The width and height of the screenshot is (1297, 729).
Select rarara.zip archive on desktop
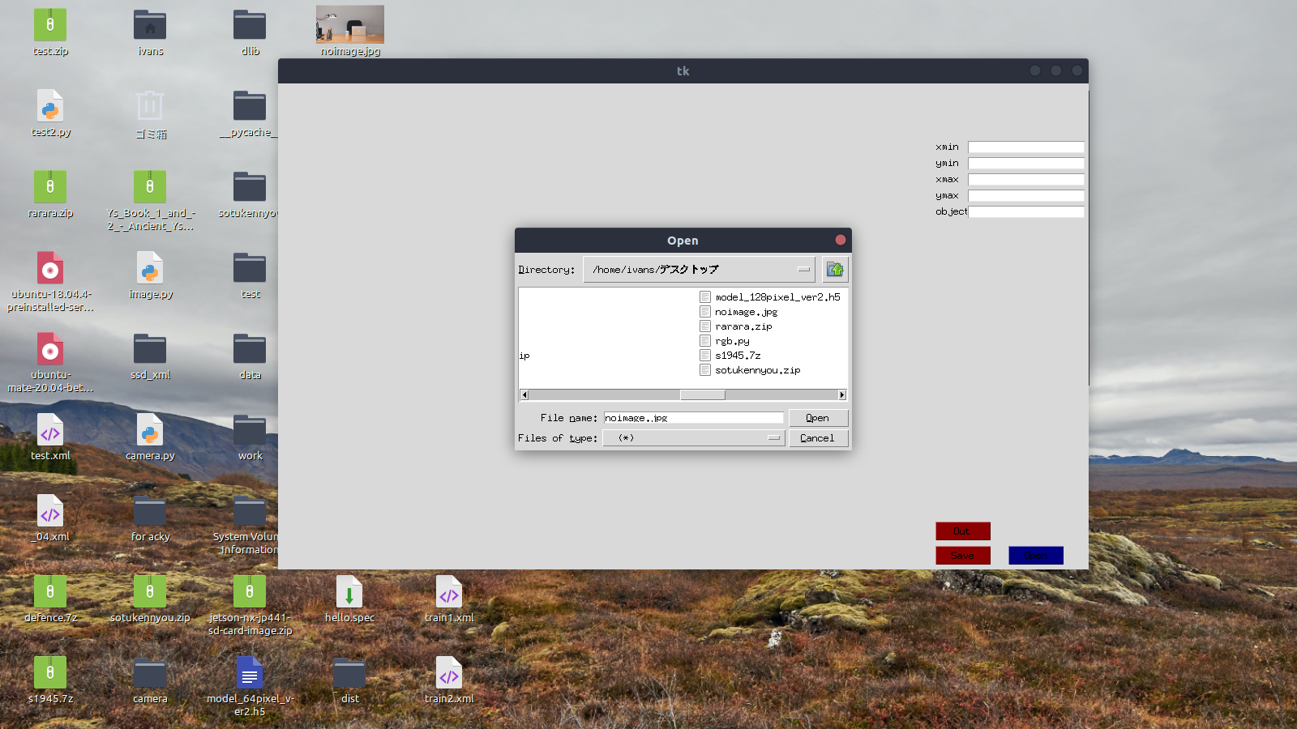point(50,187)
